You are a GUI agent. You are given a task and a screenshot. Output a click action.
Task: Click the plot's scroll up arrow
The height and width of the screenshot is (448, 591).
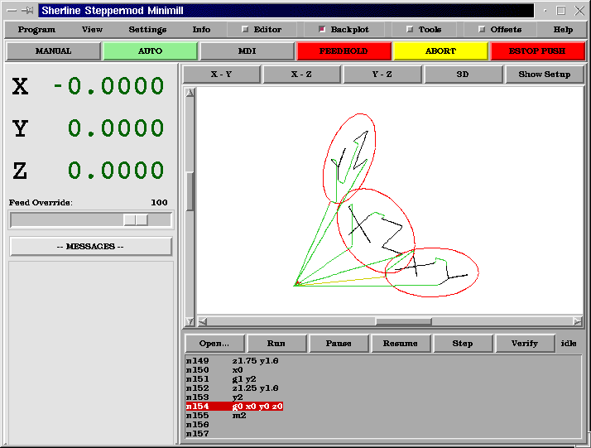pos(190,93)
